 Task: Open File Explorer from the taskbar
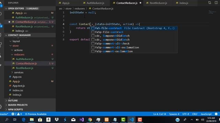[32, 120]
